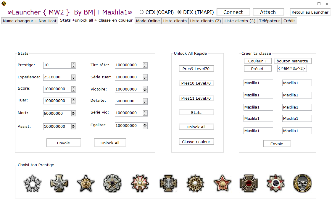The height and width of the screenshot is (207, 332).
Task: Increase the Série vic spinner value
Action: tap(145, 111)
